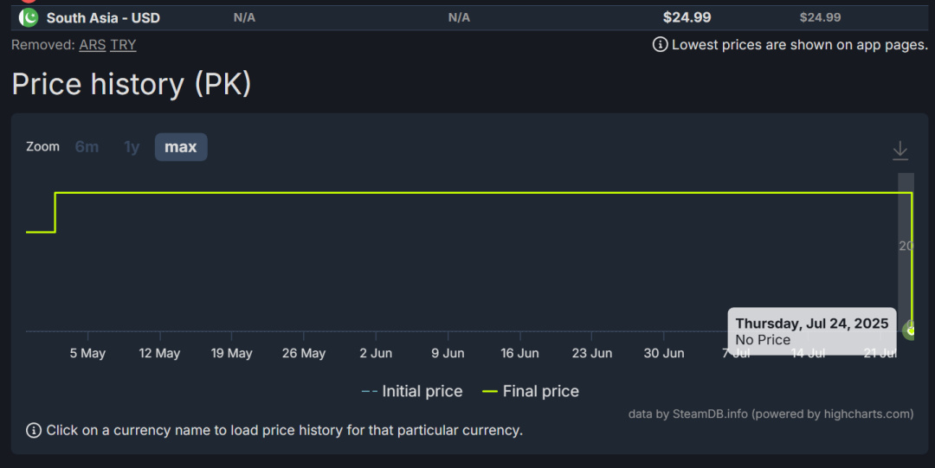The height and width of the screenshot is (468, 935).
Task: Set chart zoom to 1y
Action: 132,147
